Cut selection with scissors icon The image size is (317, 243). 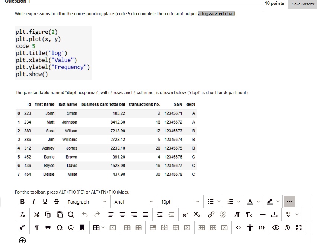pyautogui.click(x=36, y=214)
